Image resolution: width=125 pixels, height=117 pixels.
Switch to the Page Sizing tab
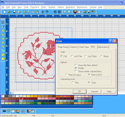[x=63, y=47]
